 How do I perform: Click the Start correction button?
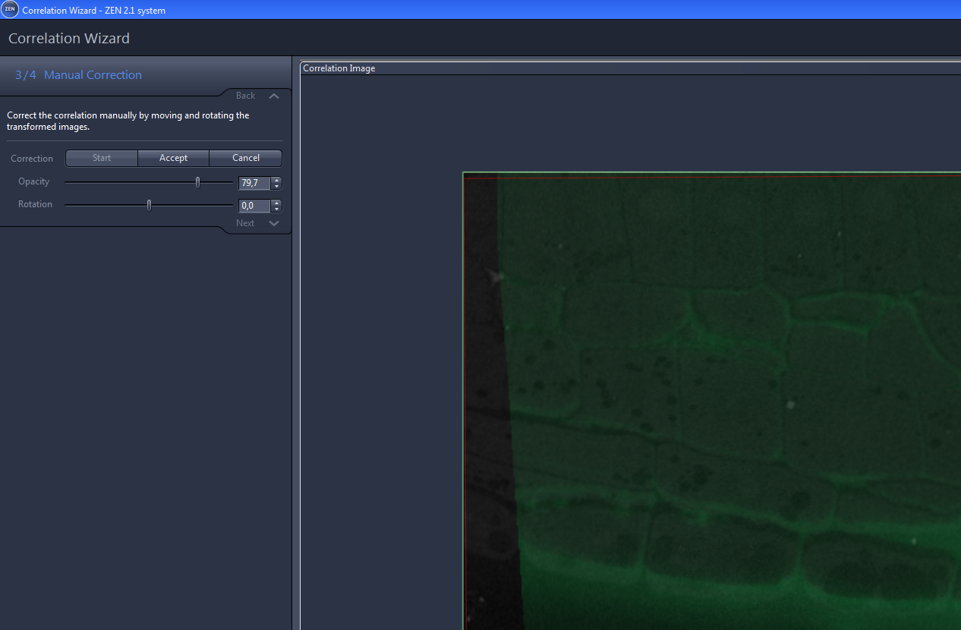101,158
